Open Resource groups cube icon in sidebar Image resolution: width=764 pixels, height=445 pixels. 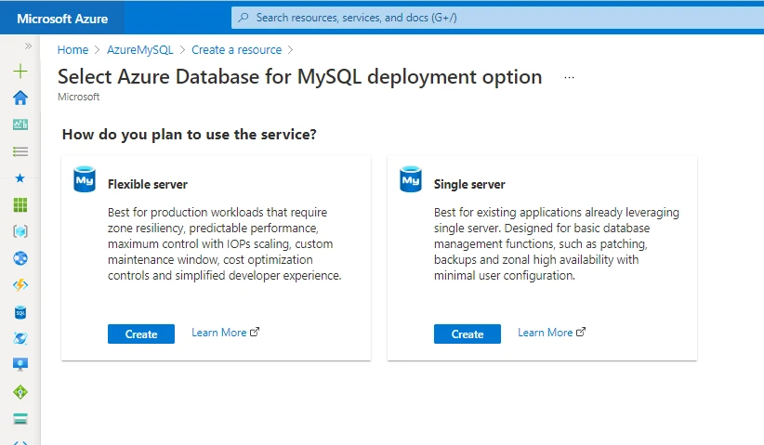(x=20, y=231)
